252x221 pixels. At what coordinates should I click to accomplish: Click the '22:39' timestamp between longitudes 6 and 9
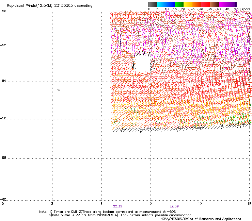click(117, 206)
